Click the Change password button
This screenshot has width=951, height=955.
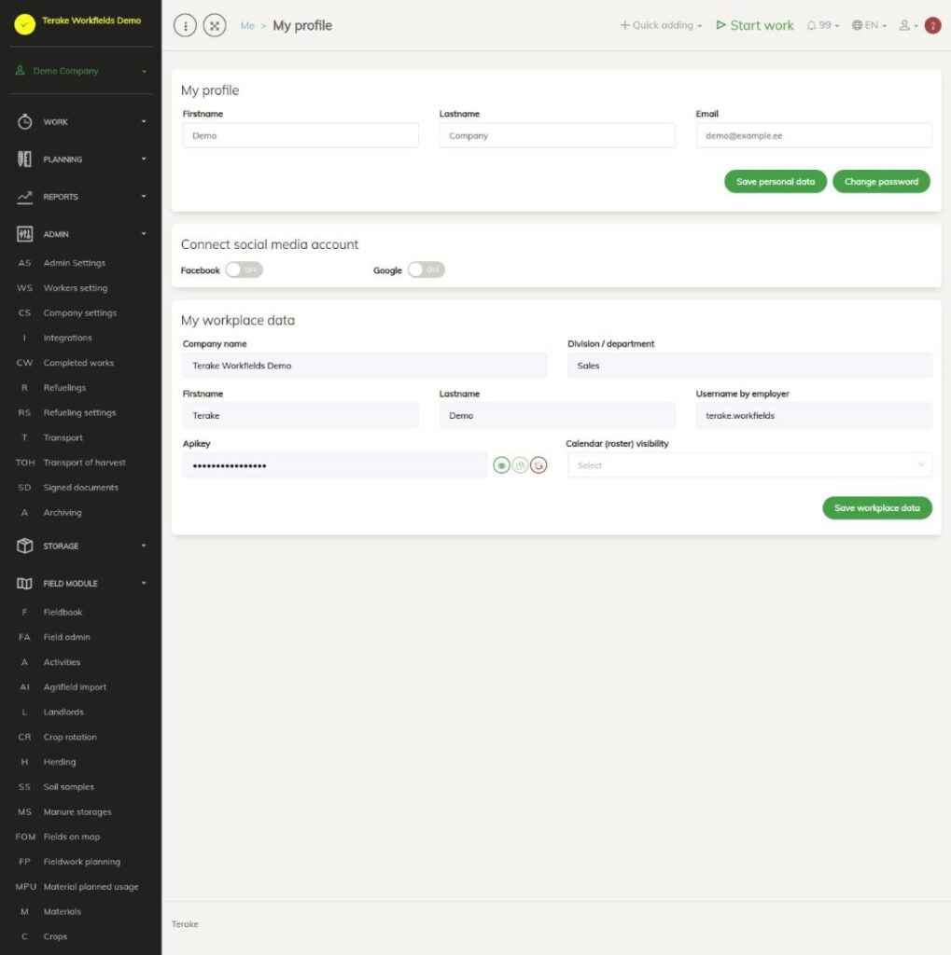[882, 182]
